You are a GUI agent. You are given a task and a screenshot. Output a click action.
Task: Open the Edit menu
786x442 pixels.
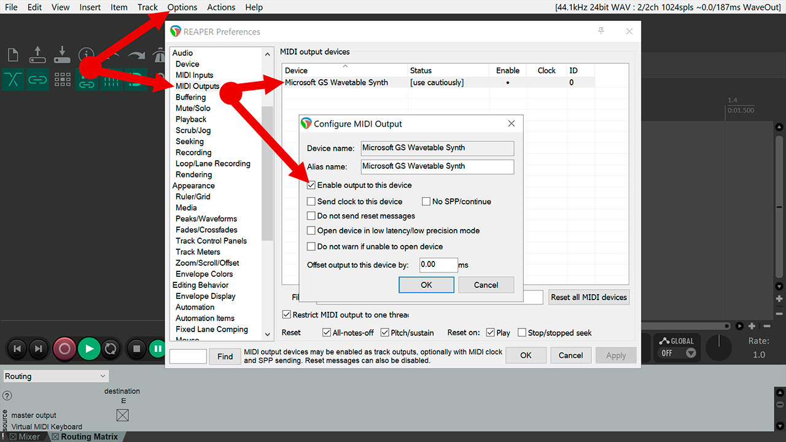pos(34,7)
